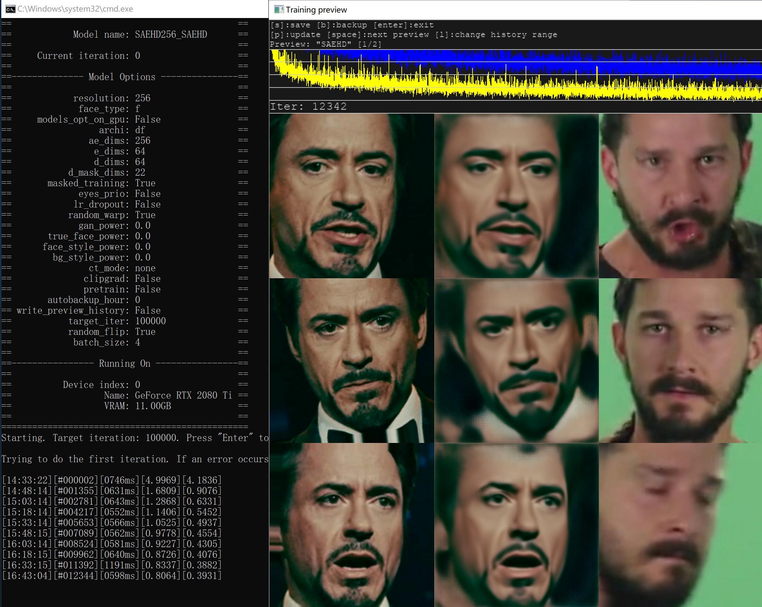The height and width of the screenshot is (607, 762).
Task: Click top-left source face thumbnail
Action: tap(352, 196)
